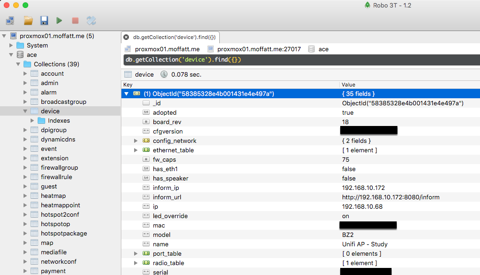Click the Connect to server toolbar icon
This screenshot has height=275, width=480.
click(x=10, y=20)
